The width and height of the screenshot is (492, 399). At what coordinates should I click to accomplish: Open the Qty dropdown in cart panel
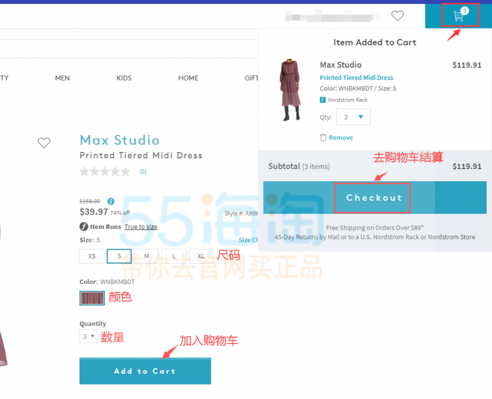tap(354, 117)
